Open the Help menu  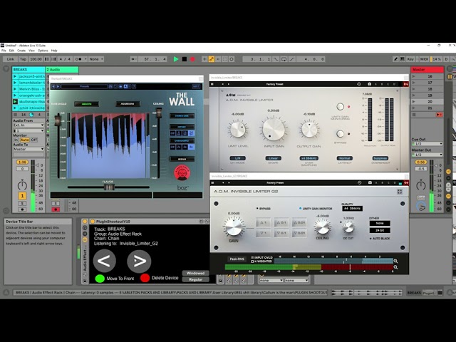point(54,51)
